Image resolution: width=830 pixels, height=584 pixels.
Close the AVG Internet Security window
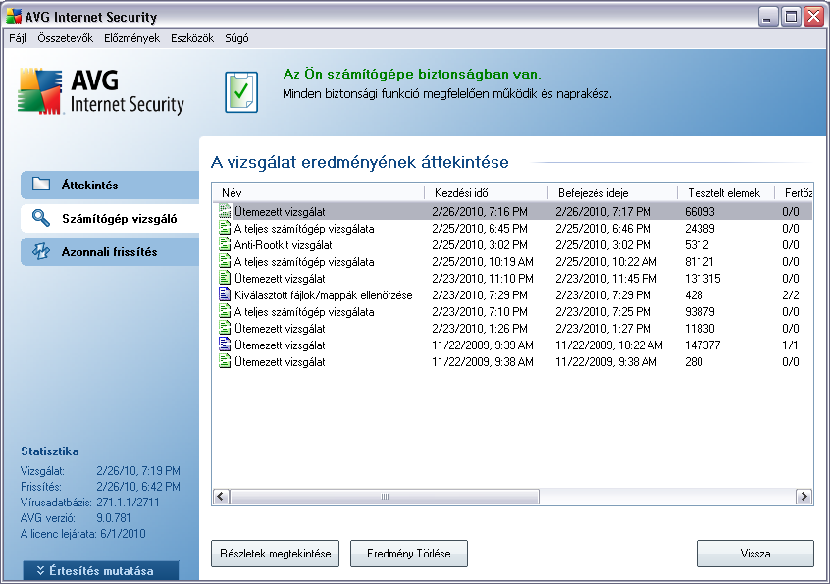coord(813,17)
